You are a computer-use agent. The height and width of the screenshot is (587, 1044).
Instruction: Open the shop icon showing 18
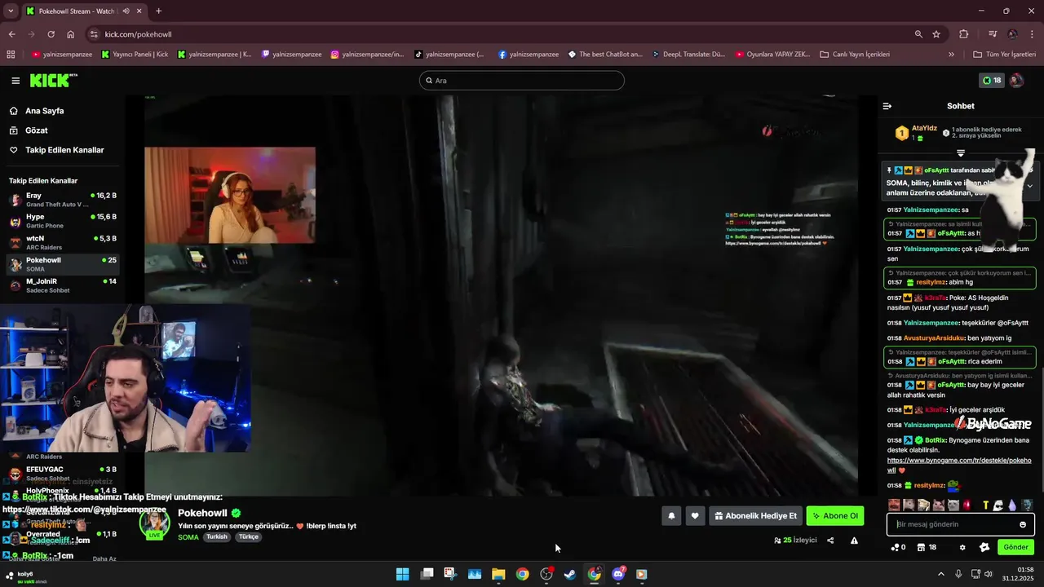[x=927, y=547]
